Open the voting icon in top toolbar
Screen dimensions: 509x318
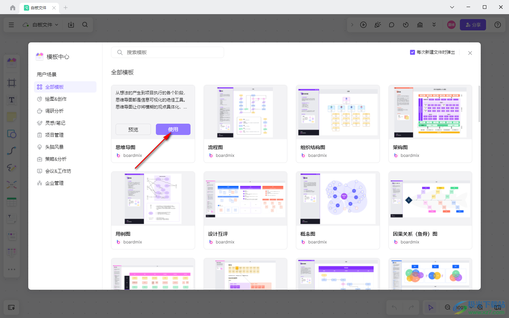point(420,25)
